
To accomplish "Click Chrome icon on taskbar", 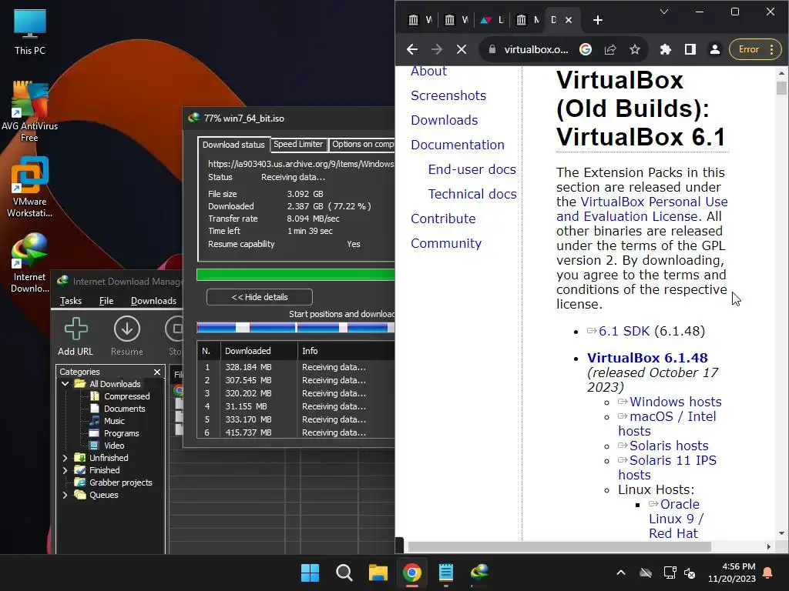I will 412,573.
